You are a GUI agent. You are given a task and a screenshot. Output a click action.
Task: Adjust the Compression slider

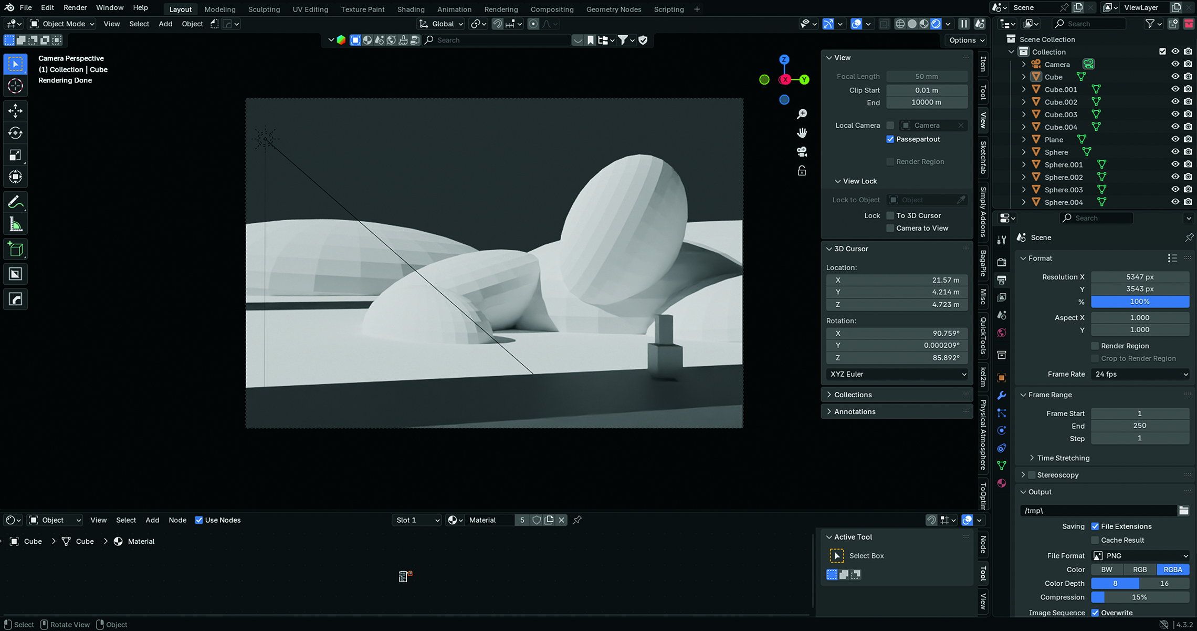tap(1140, 597)
